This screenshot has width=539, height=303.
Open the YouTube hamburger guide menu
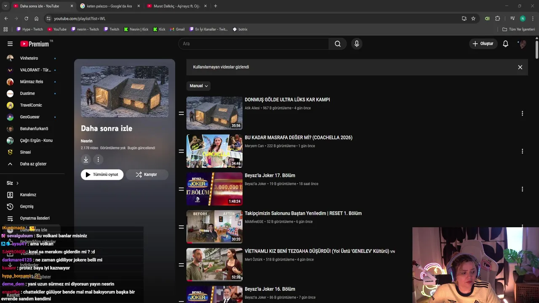click(x=10, y=44)
